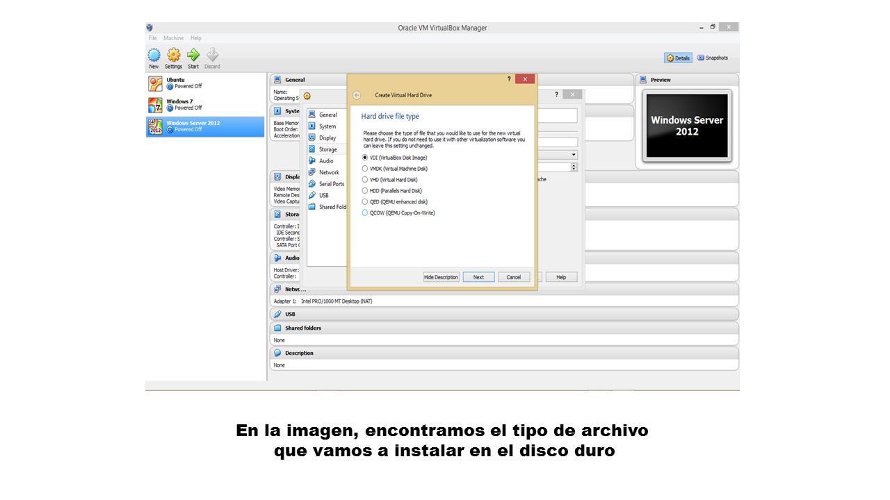Click the Shared folders section folder icon
The image size is (890, 500).
[277, 328]
